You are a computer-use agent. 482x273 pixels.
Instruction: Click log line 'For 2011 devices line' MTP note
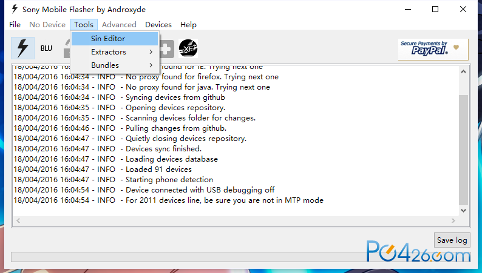pos(168,200)
